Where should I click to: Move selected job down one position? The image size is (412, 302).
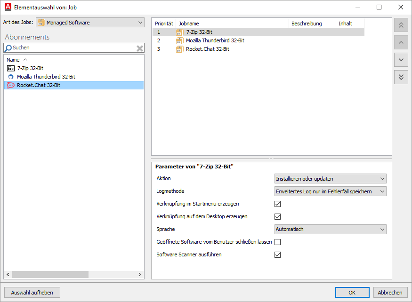pyautogui.click(x=401, y=60)
